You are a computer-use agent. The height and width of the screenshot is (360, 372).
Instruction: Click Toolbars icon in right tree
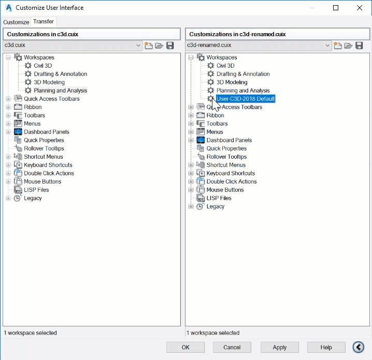point(201,124)
